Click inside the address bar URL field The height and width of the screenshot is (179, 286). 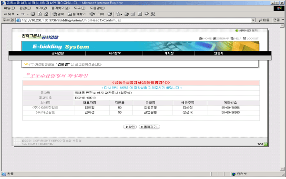[x=135, y=20]
